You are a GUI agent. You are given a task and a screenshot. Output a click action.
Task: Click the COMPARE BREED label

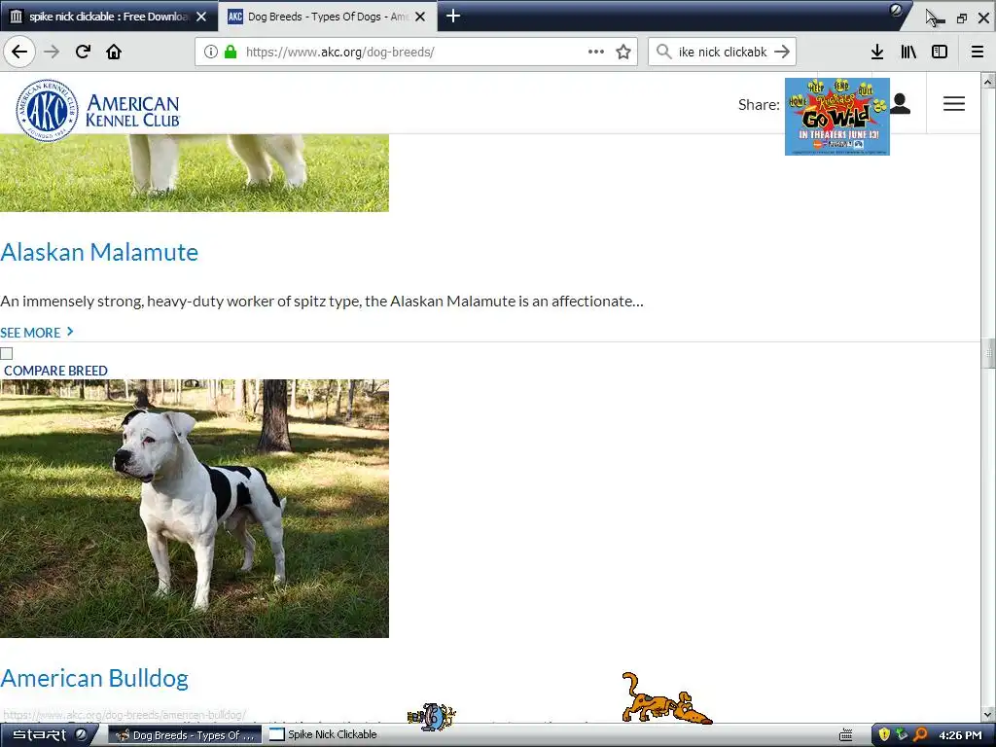tap(55, 371)
